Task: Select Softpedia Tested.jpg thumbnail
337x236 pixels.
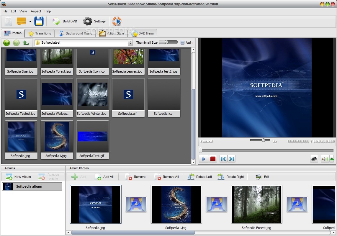Action: (x=21, y=98)
